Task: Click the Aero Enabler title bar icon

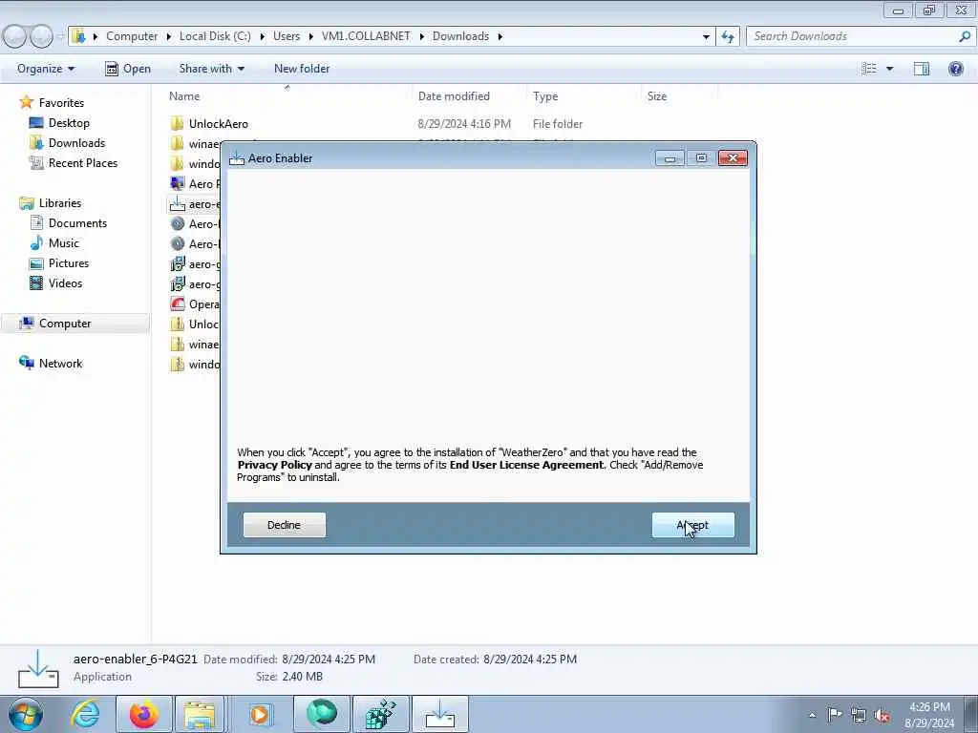Action: tap(237, 158)
